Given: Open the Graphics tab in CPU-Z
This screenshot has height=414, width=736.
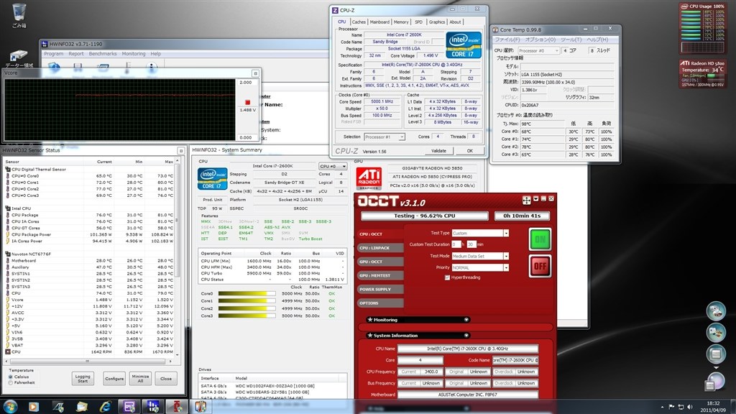Looking at the screenshot, I should [x=437, y=22].
